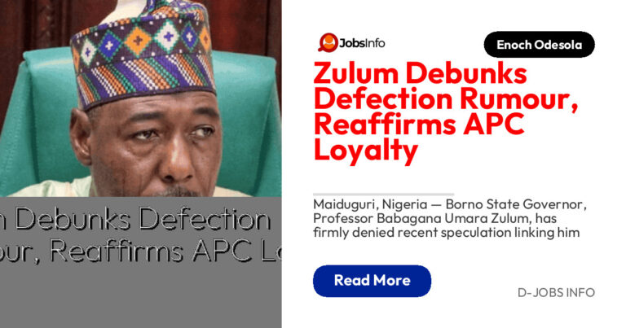
Task: Select the Enoch Odesola author badge
Action: click(x=539, y=45)
